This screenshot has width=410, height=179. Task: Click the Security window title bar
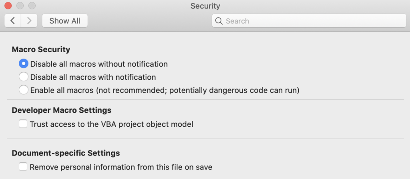click(x=205, y=6)
